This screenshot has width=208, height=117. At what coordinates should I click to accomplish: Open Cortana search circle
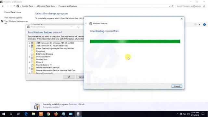click(11, 114)
